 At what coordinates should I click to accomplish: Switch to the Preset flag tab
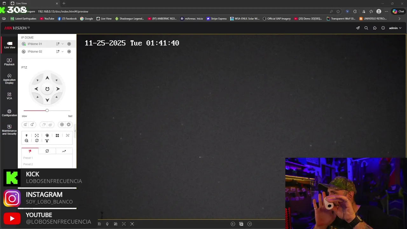pyautogui.click(x=30, y=151)
